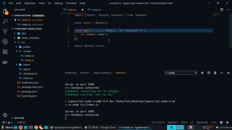
Task: Change indentation via Spaces: 4
Action: point(173,122)
